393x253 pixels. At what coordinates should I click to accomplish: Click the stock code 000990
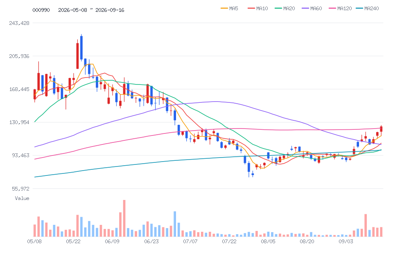pos(41,10)
